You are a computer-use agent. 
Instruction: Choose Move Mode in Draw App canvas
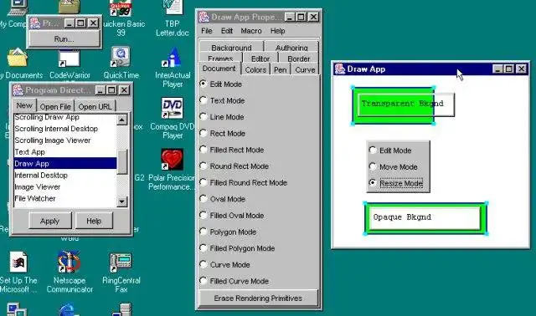373,166
